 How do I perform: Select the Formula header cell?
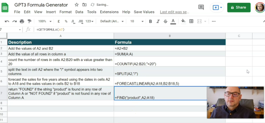pos(170,42)
